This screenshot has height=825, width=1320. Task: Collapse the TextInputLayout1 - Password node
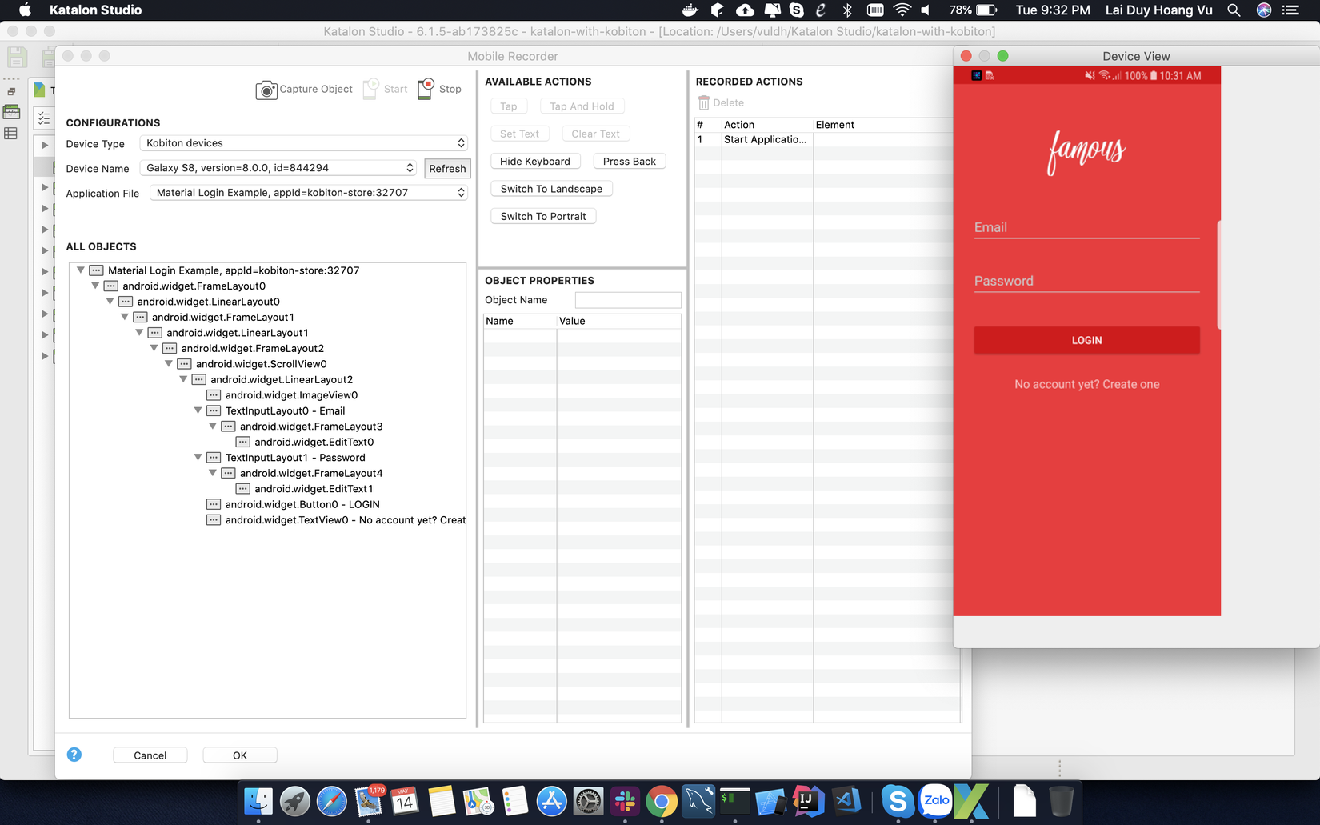coord(198,458)
